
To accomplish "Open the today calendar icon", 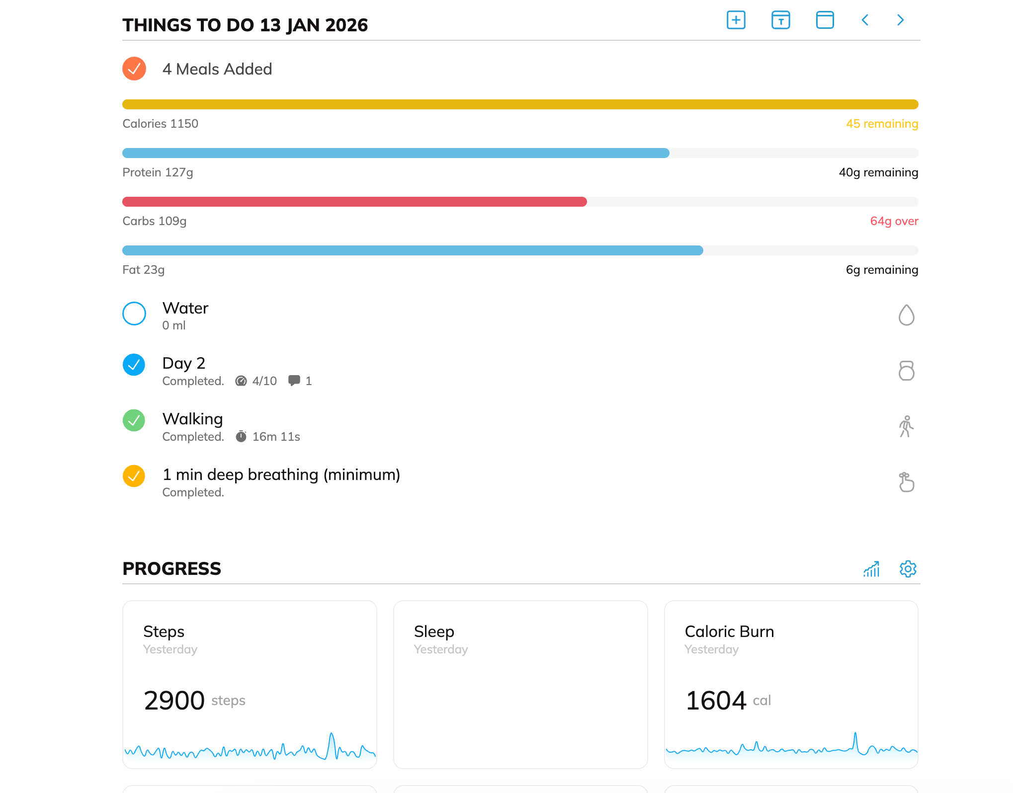I will (x=780, y=20).
